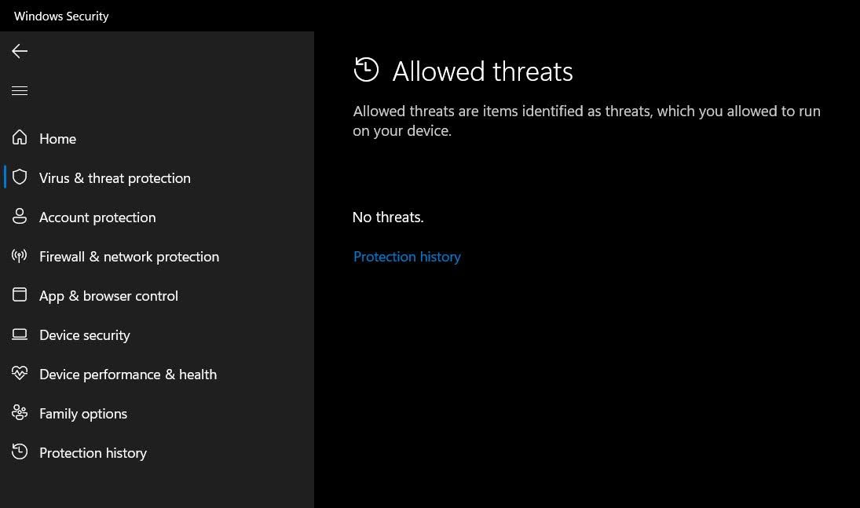This screenshot has width=860, height=508.
Task: Click the person icon for Account protection
Action: pos(19,216)
